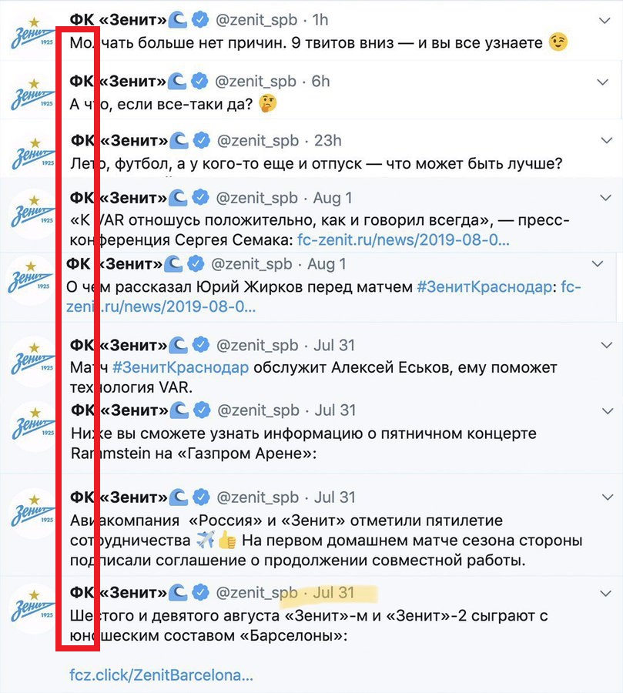Open chevron menu on the 6h tweet
The image size is (623, 693).
tap(603, 82)
